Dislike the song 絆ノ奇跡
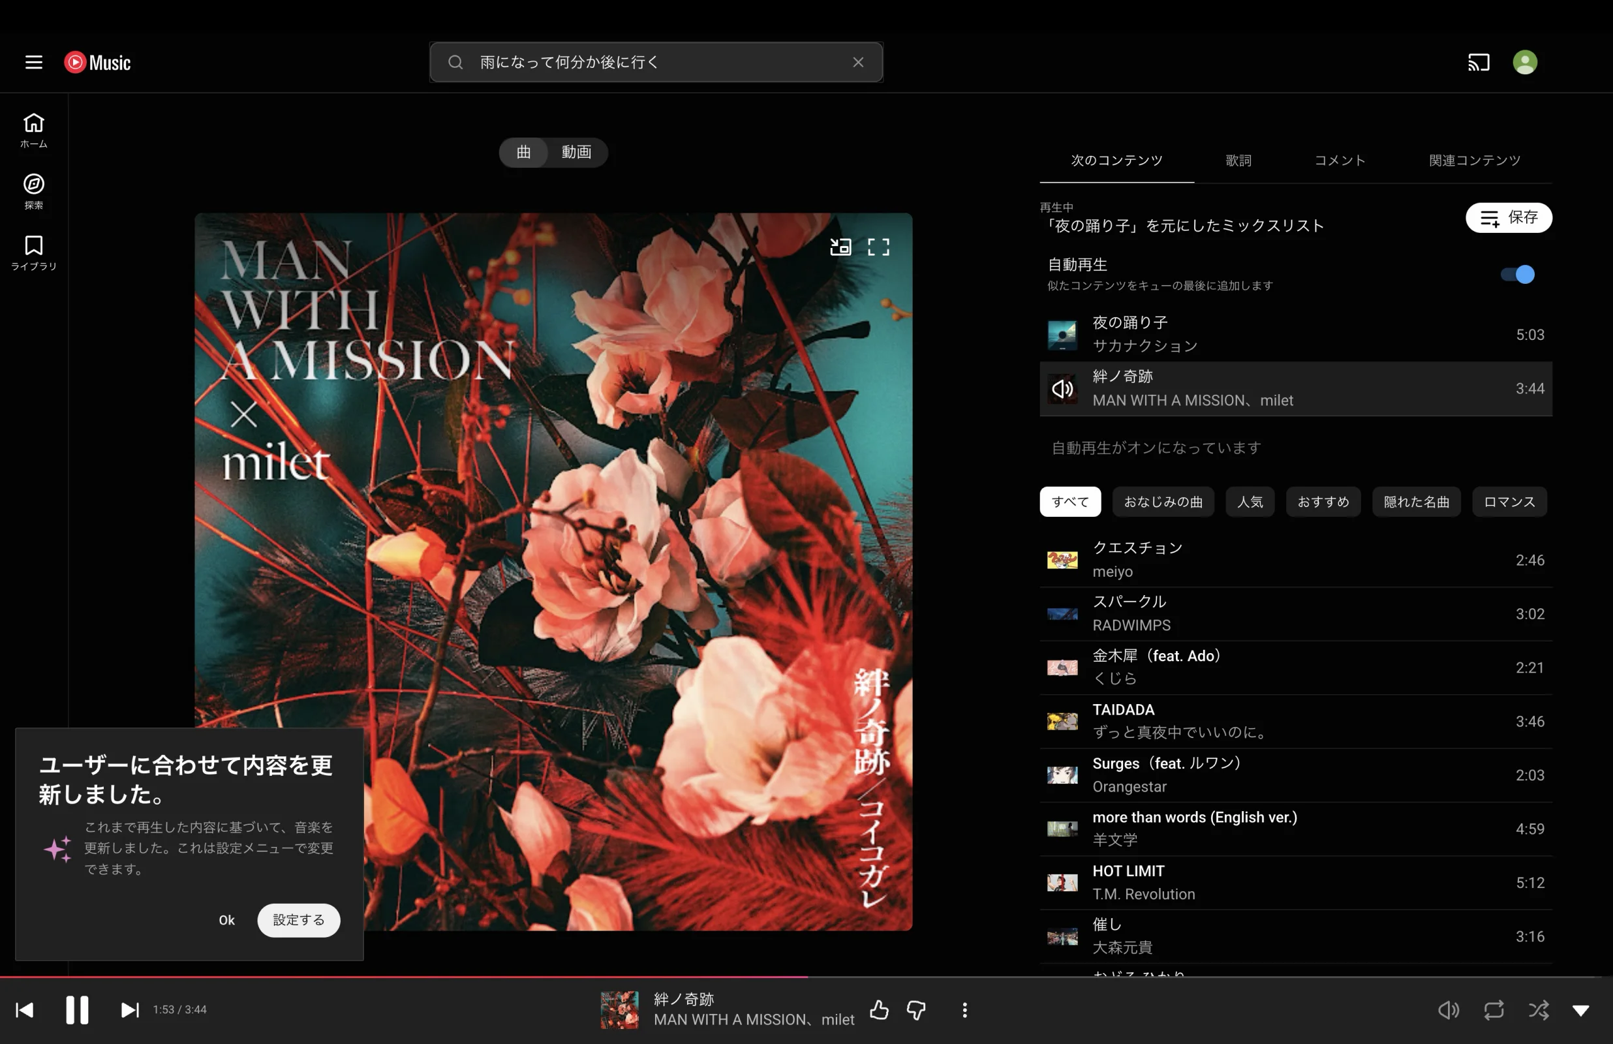1613x1044 pixels. pyautogui.click(x=916, y=1010)
